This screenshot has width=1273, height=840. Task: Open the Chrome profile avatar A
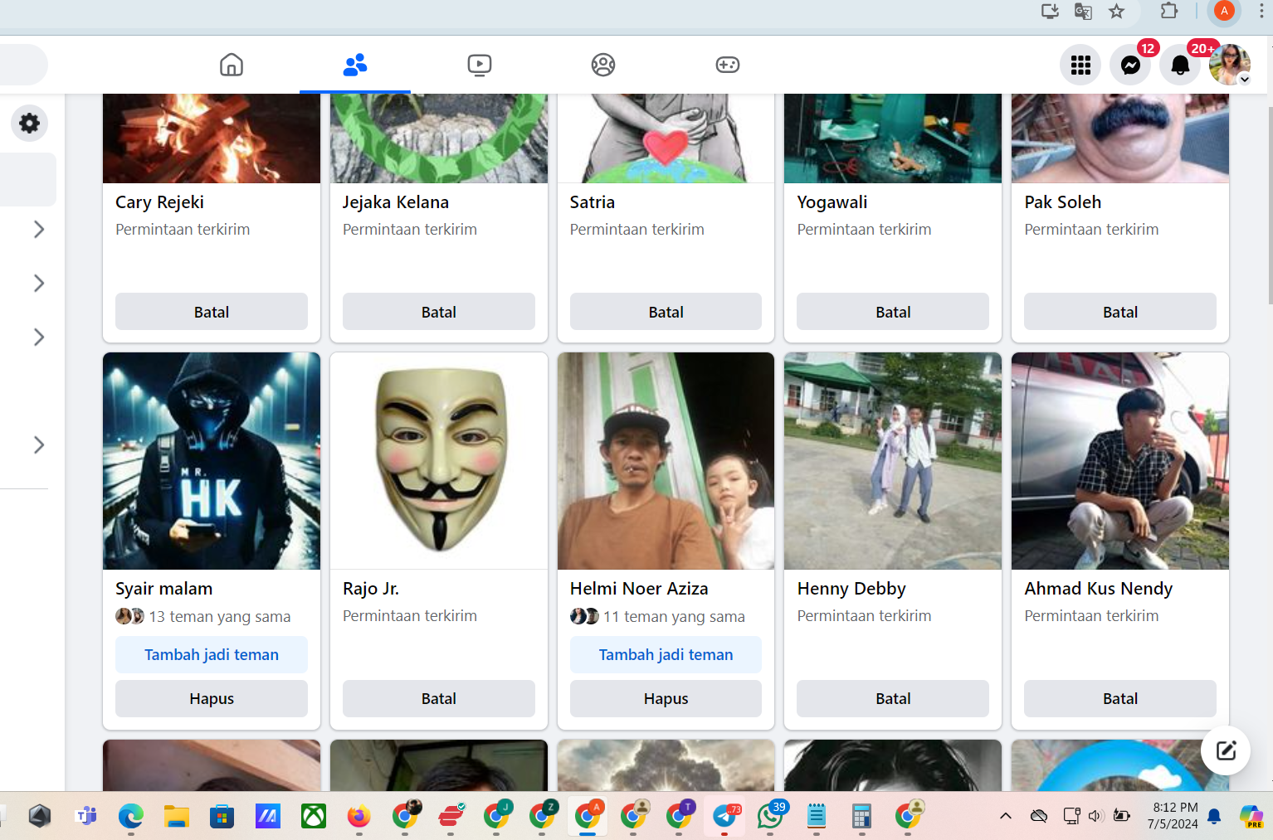click(x=1224, y=12)
